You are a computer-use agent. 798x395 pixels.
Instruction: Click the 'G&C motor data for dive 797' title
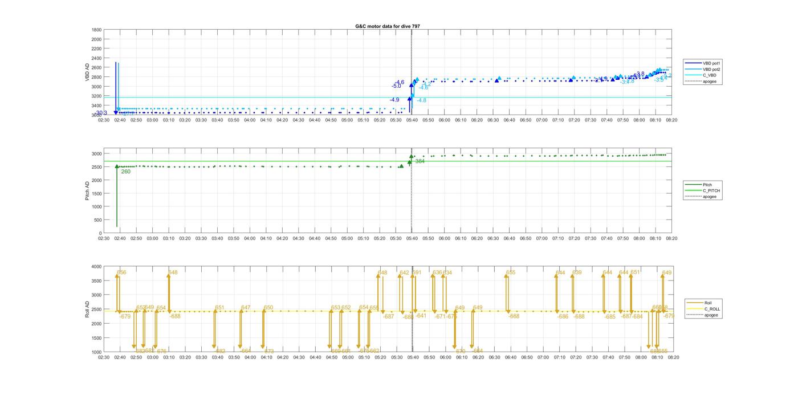[388, 26]
